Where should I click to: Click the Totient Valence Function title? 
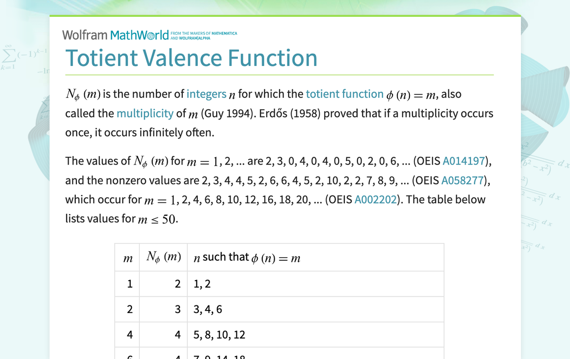[x=191, y=58]
